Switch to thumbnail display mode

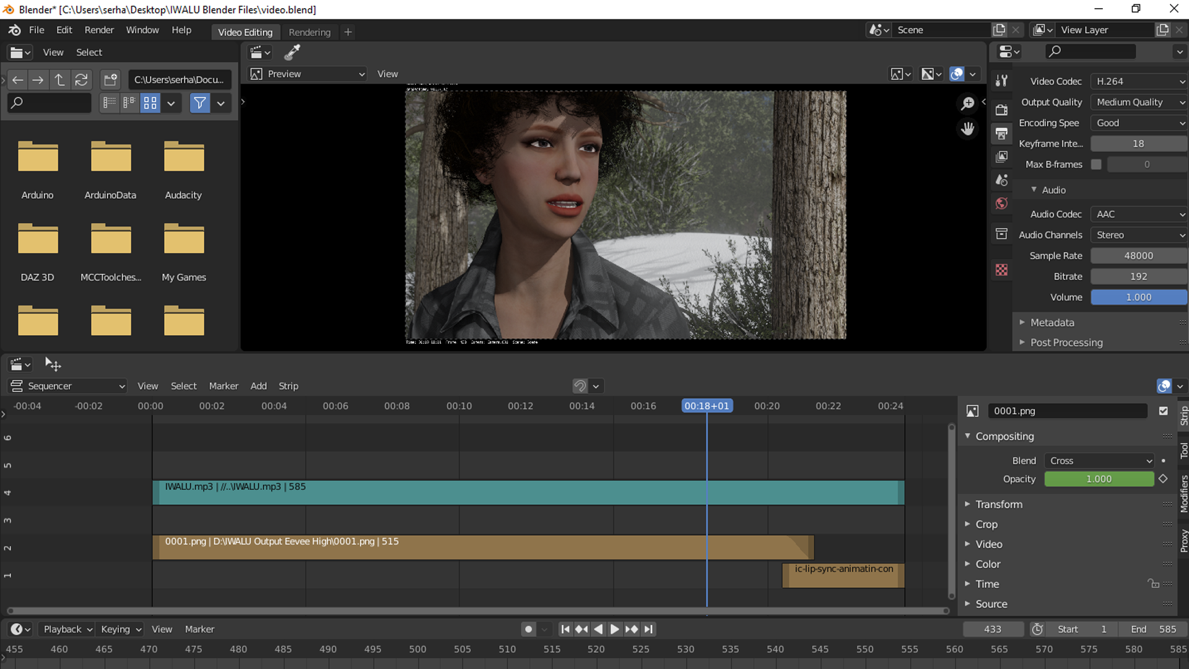150,103
